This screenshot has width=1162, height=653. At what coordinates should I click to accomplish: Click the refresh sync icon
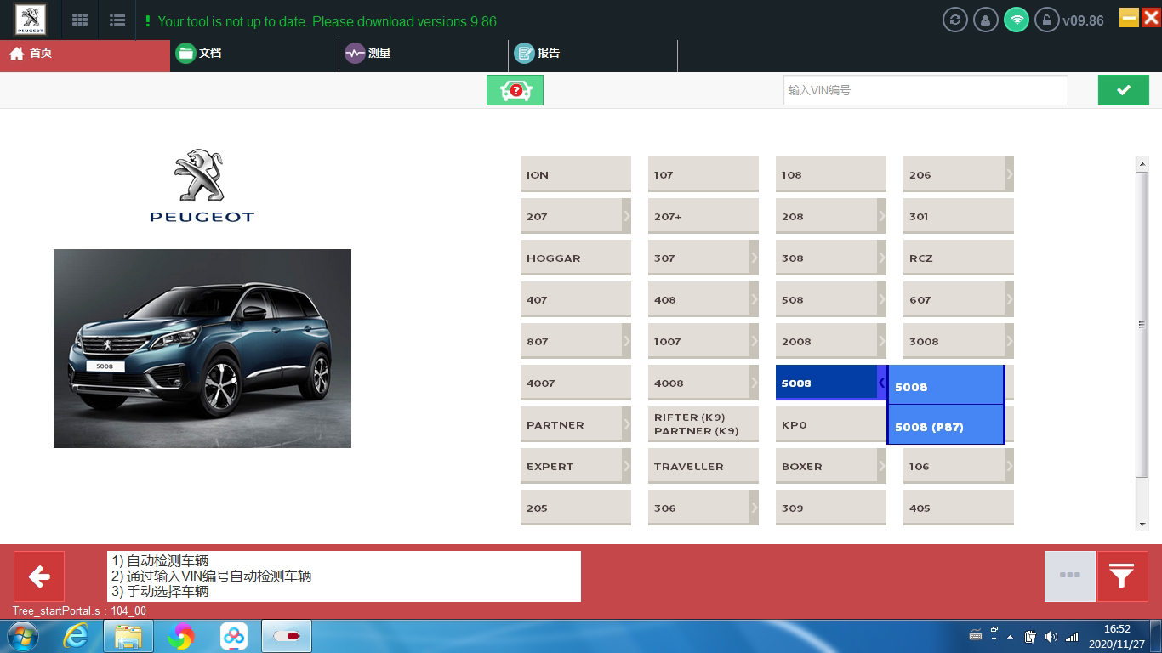955,20
